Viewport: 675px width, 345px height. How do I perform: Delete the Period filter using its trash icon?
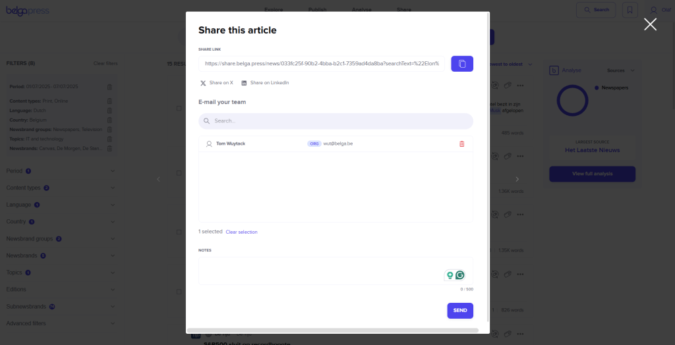coord(109,87)
